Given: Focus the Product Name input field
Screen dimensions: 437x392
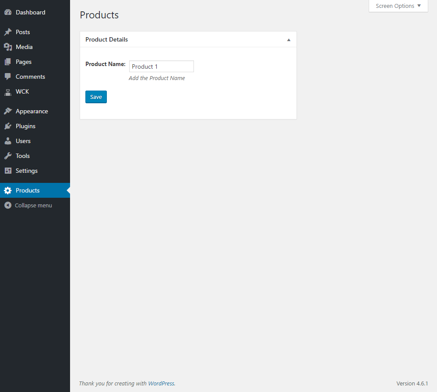Looking at the screenshot, I should coord(162,66).
